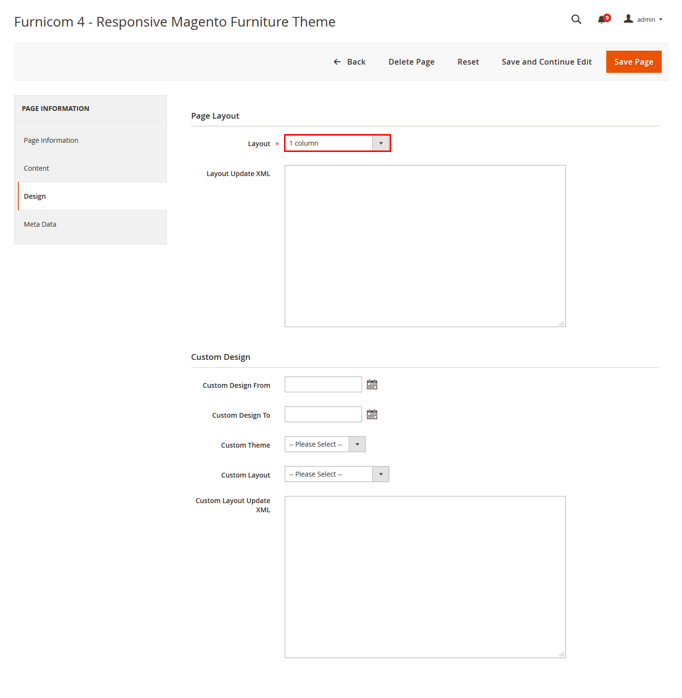The width and height of the screenshot is (682, 698).
Task: Open the Layout 1 column dropdown
Action: click(337, 143)
